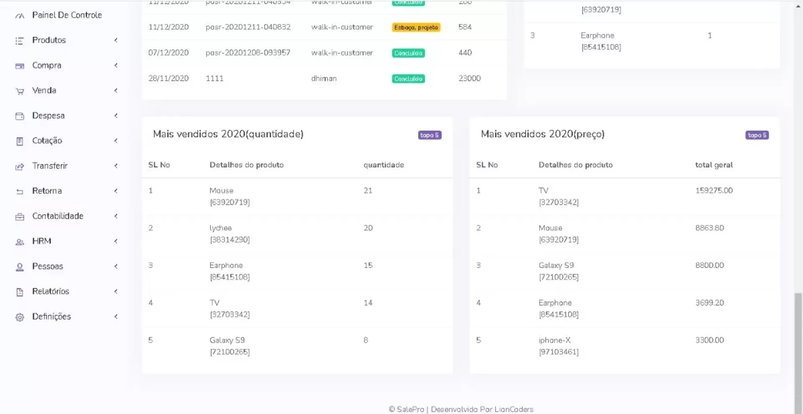Open the Relatórios menu item
This screenshot has width=803, height=414.
(x=51, y=291)
